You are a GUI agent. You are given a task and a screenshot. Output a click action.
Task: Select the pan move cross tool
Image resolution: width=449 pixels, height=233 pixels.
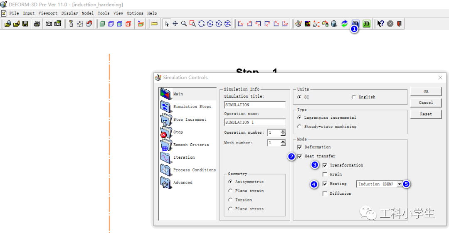pyautogui.click(x=175, y=24)
